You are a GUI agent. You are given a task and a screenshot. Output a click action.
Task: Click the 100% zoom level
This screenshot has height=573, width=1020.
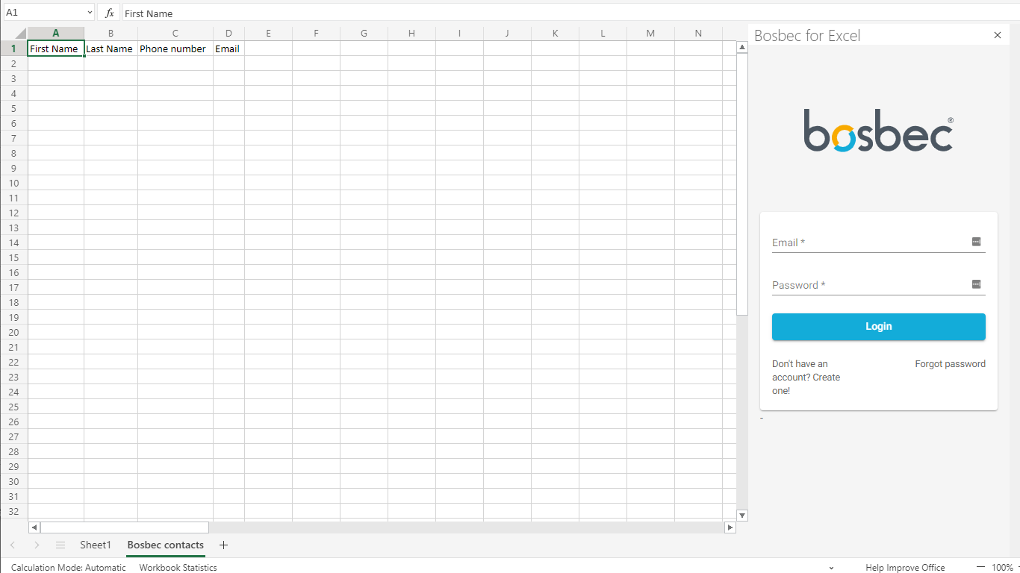click(1002, 568)
